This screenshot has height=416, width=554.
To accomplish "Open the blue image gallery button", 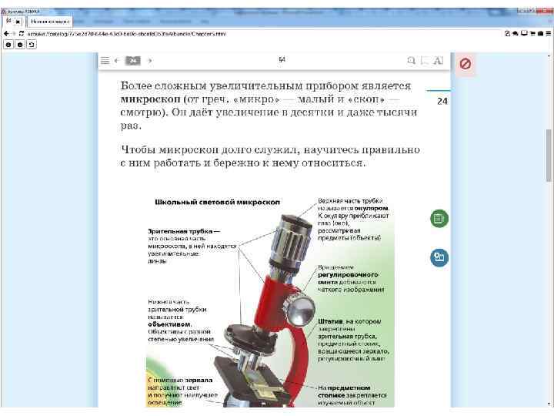I will click(439, 257).
